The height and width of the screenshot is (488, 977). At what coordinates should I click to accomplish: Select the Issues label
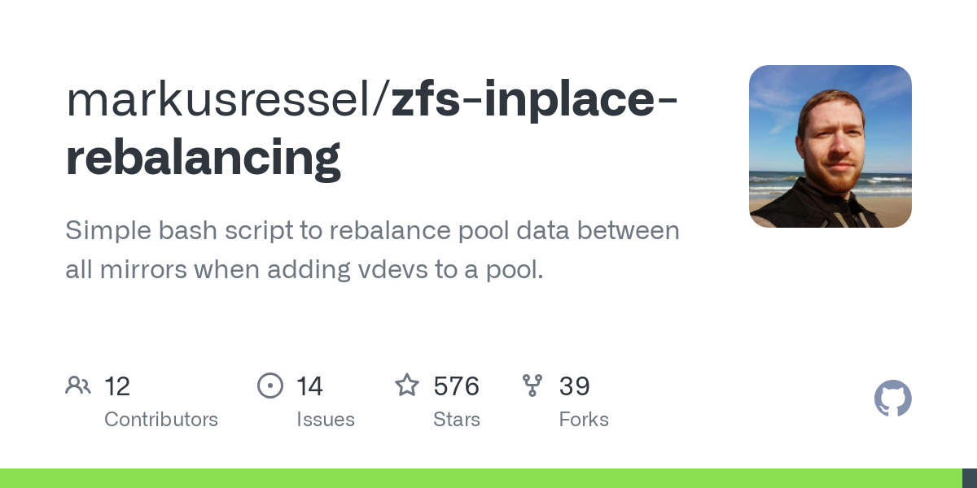pyautogui.click(x=326, y=420)
